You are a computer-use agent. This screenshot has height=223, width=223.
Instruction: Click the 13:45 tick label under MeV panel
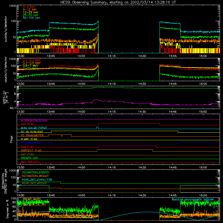tap(51, 84)
